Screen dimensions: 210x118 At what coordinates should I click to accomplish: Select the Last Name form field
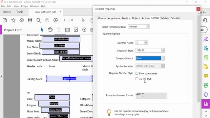click(x=60, y=46)
